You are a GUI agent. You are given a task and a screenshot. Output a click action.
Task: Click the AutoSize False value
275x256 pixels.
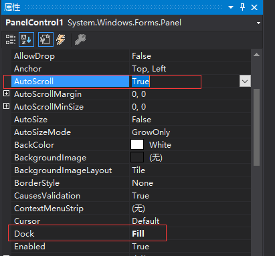(141, 120)
